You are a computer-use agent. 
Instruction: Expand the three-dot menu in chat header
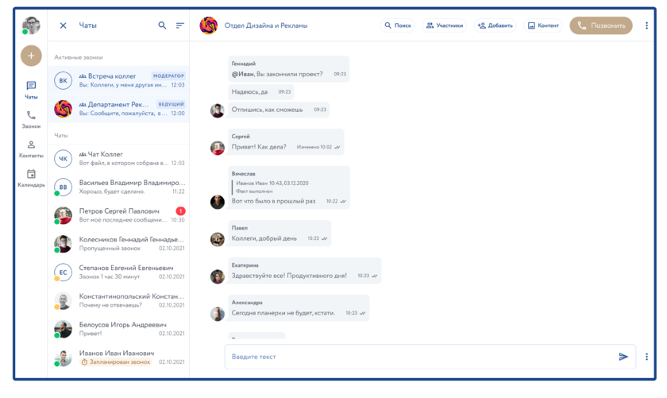[x=646, y=25]
